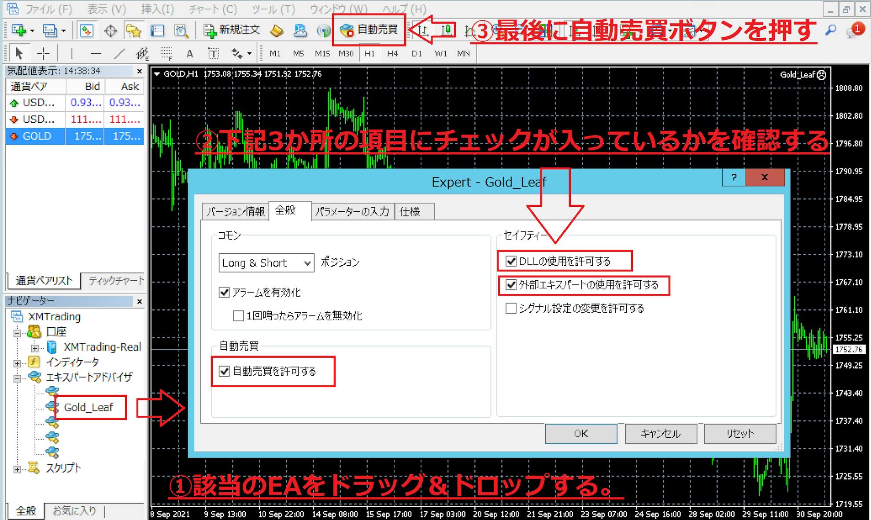Select the text A tool

coord(189,54)
